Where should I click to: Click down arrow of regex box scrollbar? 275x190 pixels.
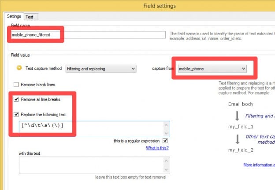click(x=167, y=133)
